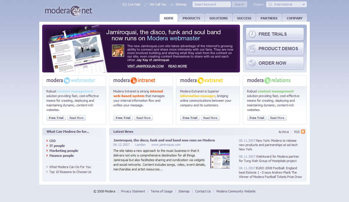
Task: Click Jay Kay's photo in the banner
Action: [118, 51]
